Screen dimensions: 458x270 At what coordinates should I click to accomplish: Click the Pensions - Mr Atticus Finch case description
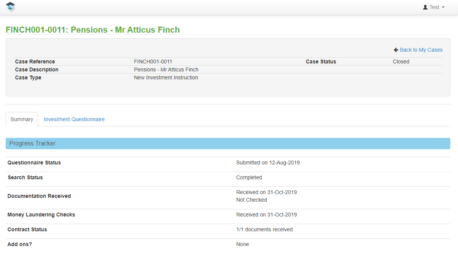coord(166,69)
